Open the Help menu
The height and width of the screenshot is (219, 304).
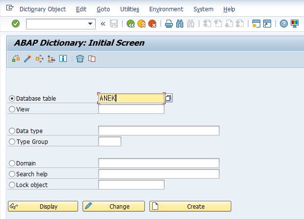tap(229, 9)
